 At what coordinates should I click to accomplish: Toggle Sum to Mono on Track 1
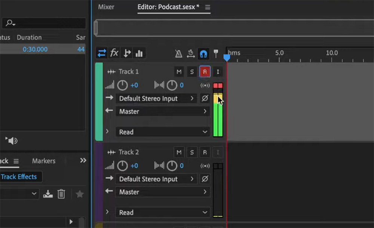coord(205,85)
